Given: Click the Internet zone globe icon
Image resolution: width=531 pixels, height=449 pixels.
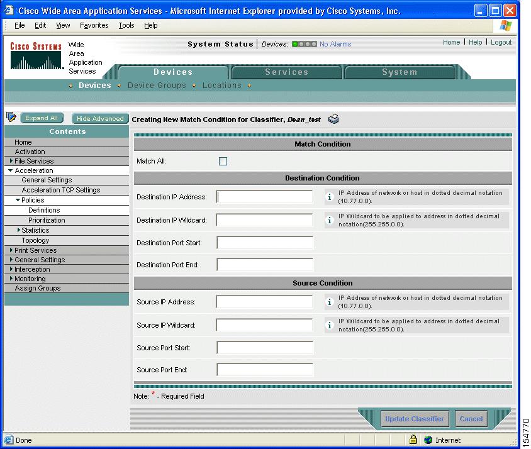Looking at the screenshot, I should coord(428,440).
